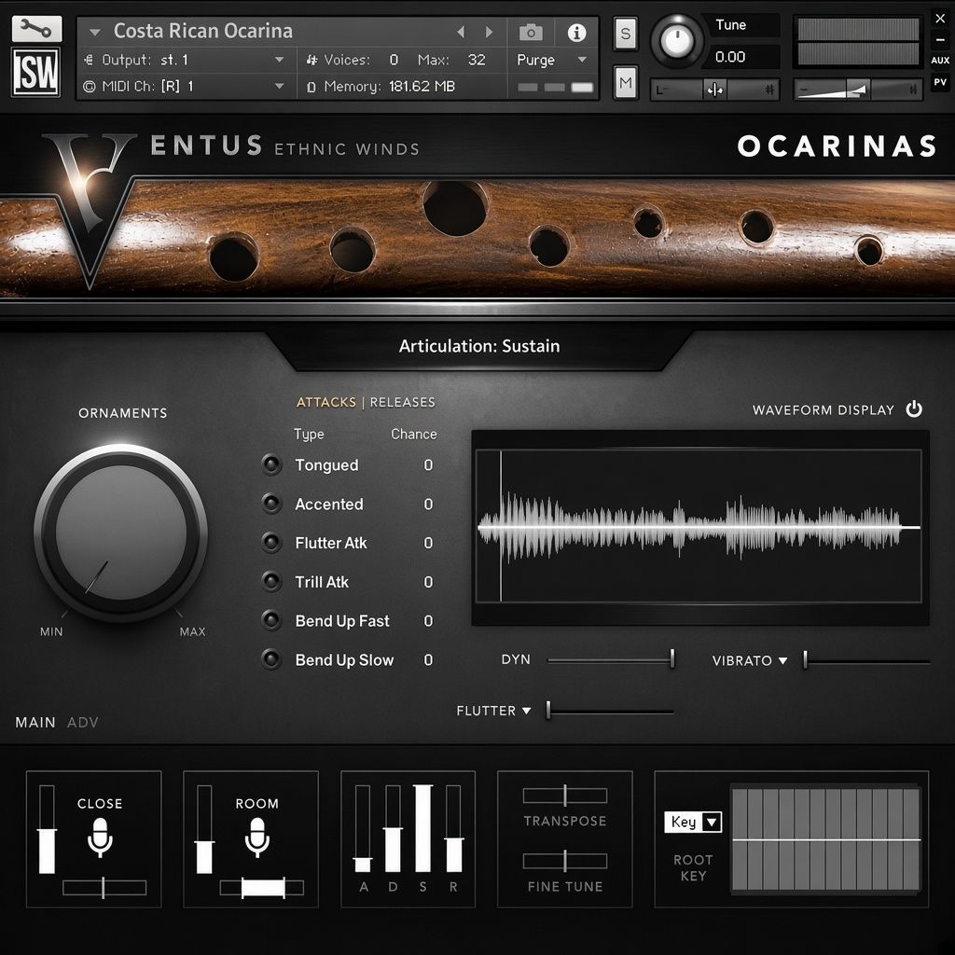This screenshot has height=955, width=955.
Task: Enable the Bend Up Slow toggle
Action: point(271,659)
